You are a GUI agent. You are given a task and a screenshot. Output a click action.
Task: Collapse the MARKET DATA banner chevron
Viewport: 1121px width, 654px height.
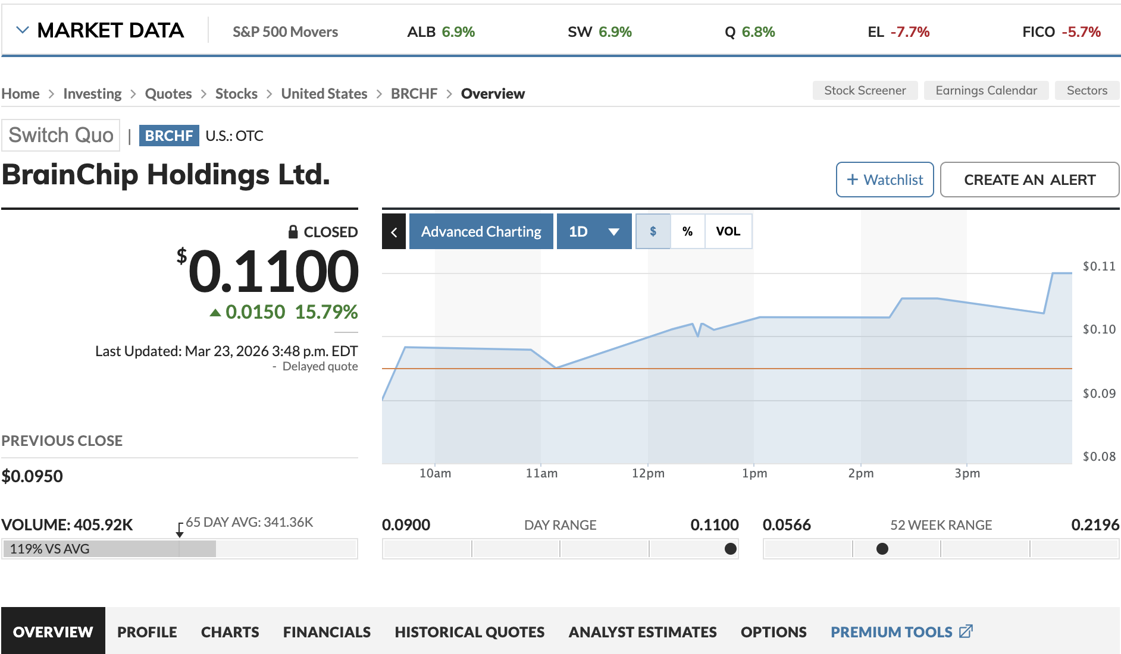click(x=23, y=29)
